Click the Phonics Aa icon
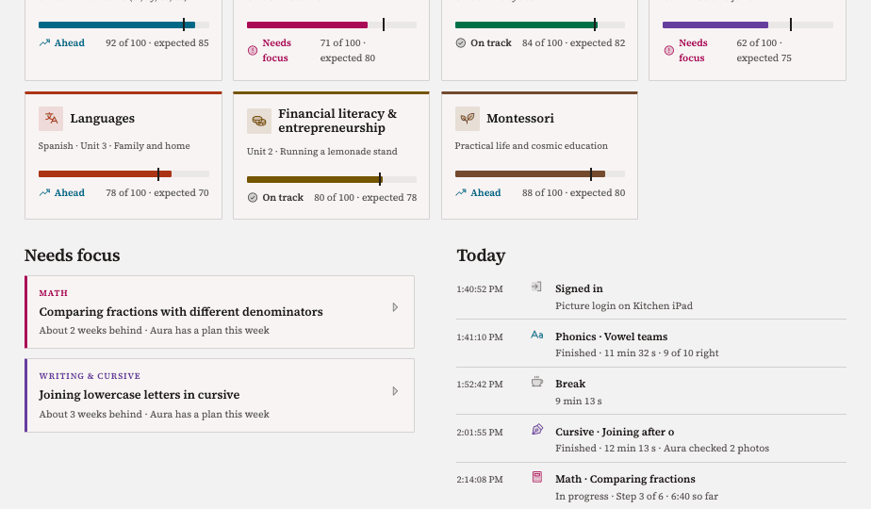Screen dimensions: 871x509 (x=536, y=335)
